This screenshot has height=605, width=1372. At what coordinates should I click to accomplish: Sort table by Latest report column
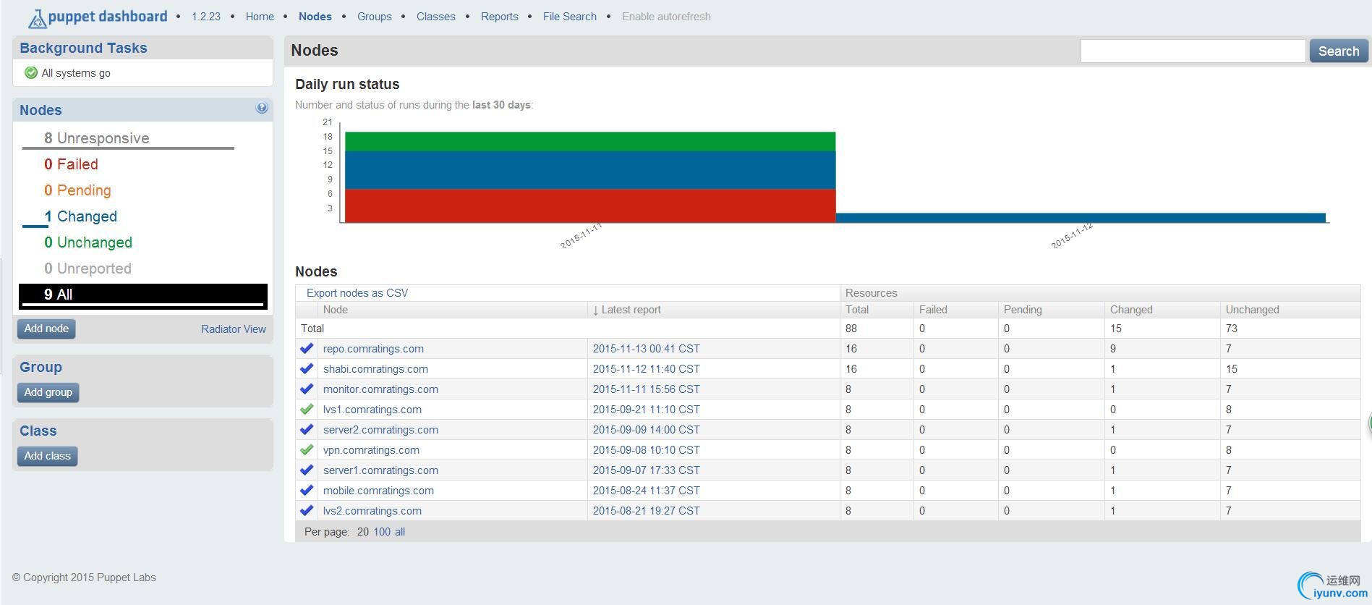pos(627,310)
